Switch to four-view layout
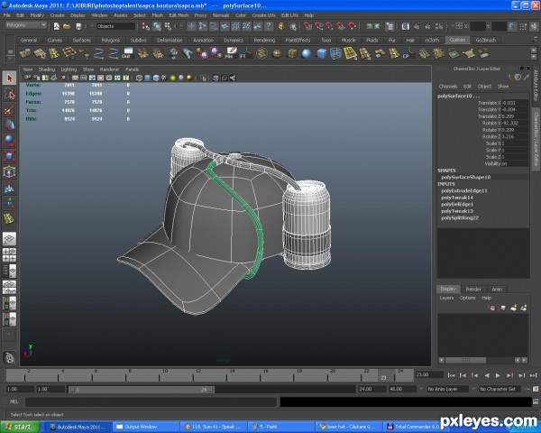 9,254
